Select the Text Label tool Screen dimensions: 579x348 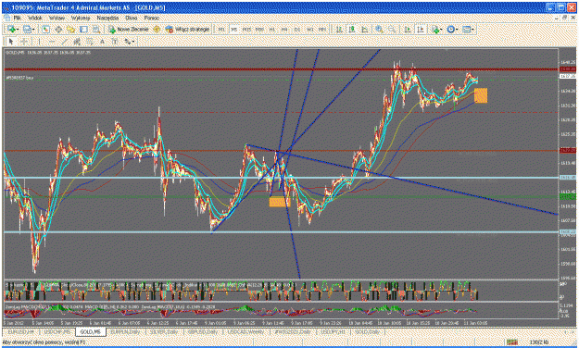pyautogui.click(x=115, y=42)
